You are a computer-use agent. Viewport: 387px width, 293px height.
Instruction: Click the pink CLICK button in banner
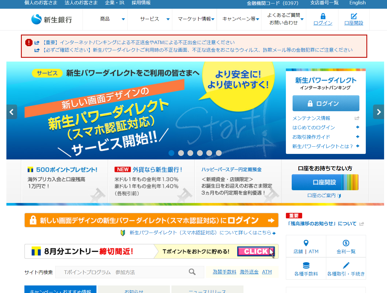(x=256, y=251)
